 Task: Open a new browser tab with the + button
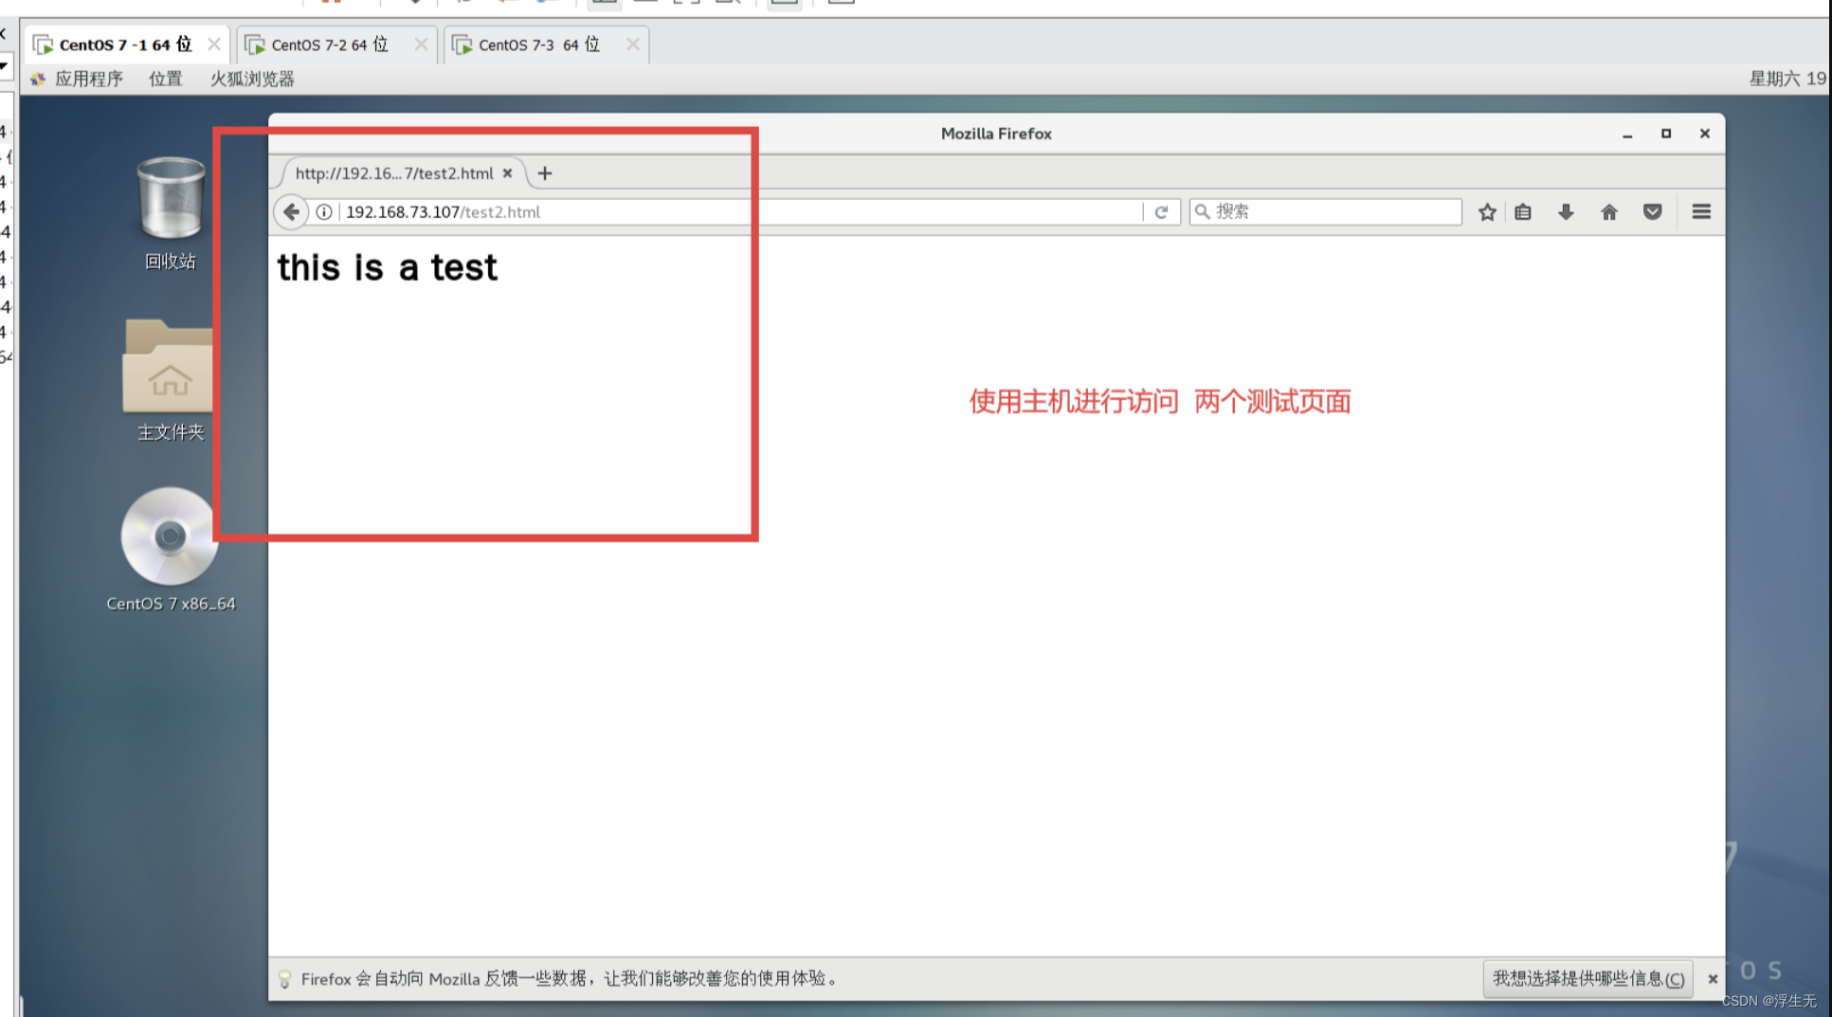pyautogui.click(x=544, y=173)
